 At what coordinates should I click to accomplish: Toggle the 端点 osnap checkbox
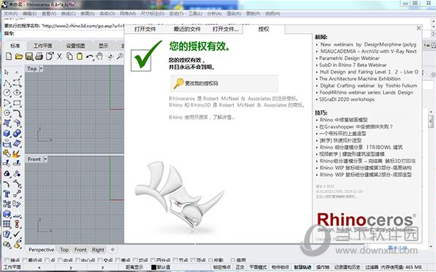click(x=7, y=260)
